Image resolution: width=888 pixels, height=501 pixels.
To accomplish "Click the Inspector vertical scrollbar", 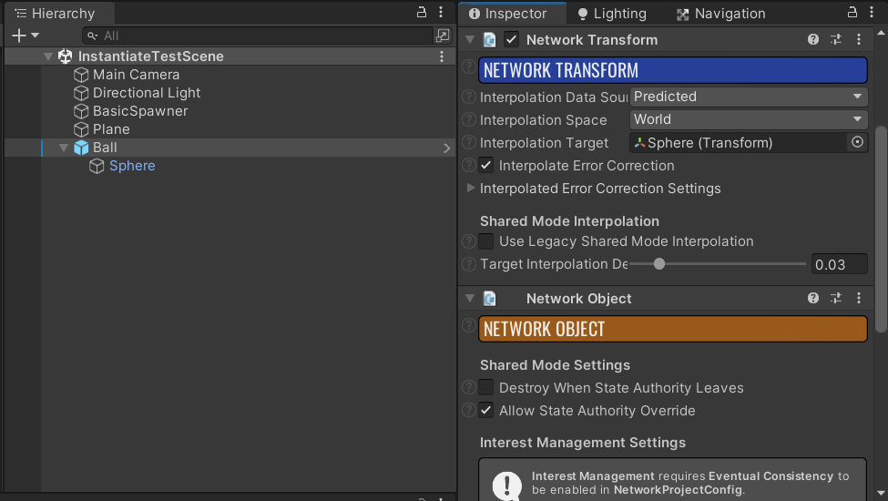I will click(x=881, y=230).
